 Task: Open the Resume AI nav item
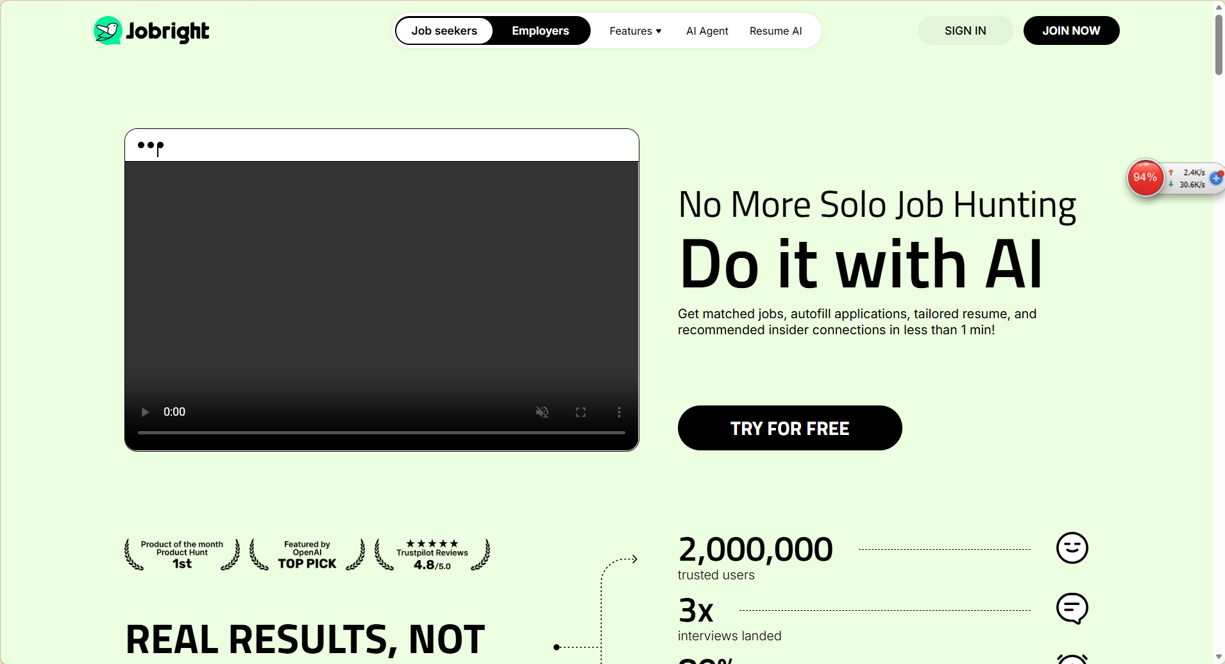(x=776, y=31)
